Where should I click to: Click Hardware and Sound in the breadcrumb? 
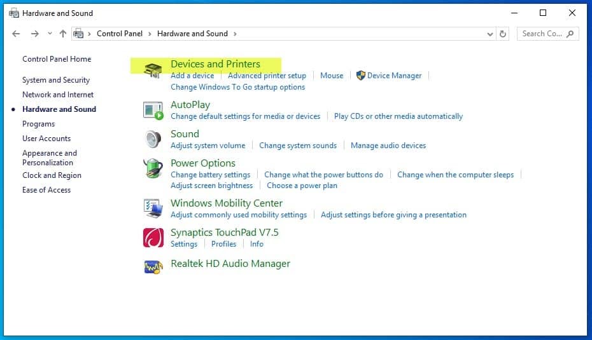[x=192, y=34]
